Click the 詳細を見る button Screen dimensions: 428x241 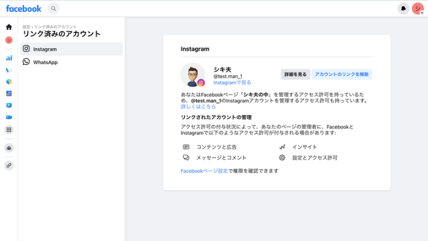tap(296, 74)
